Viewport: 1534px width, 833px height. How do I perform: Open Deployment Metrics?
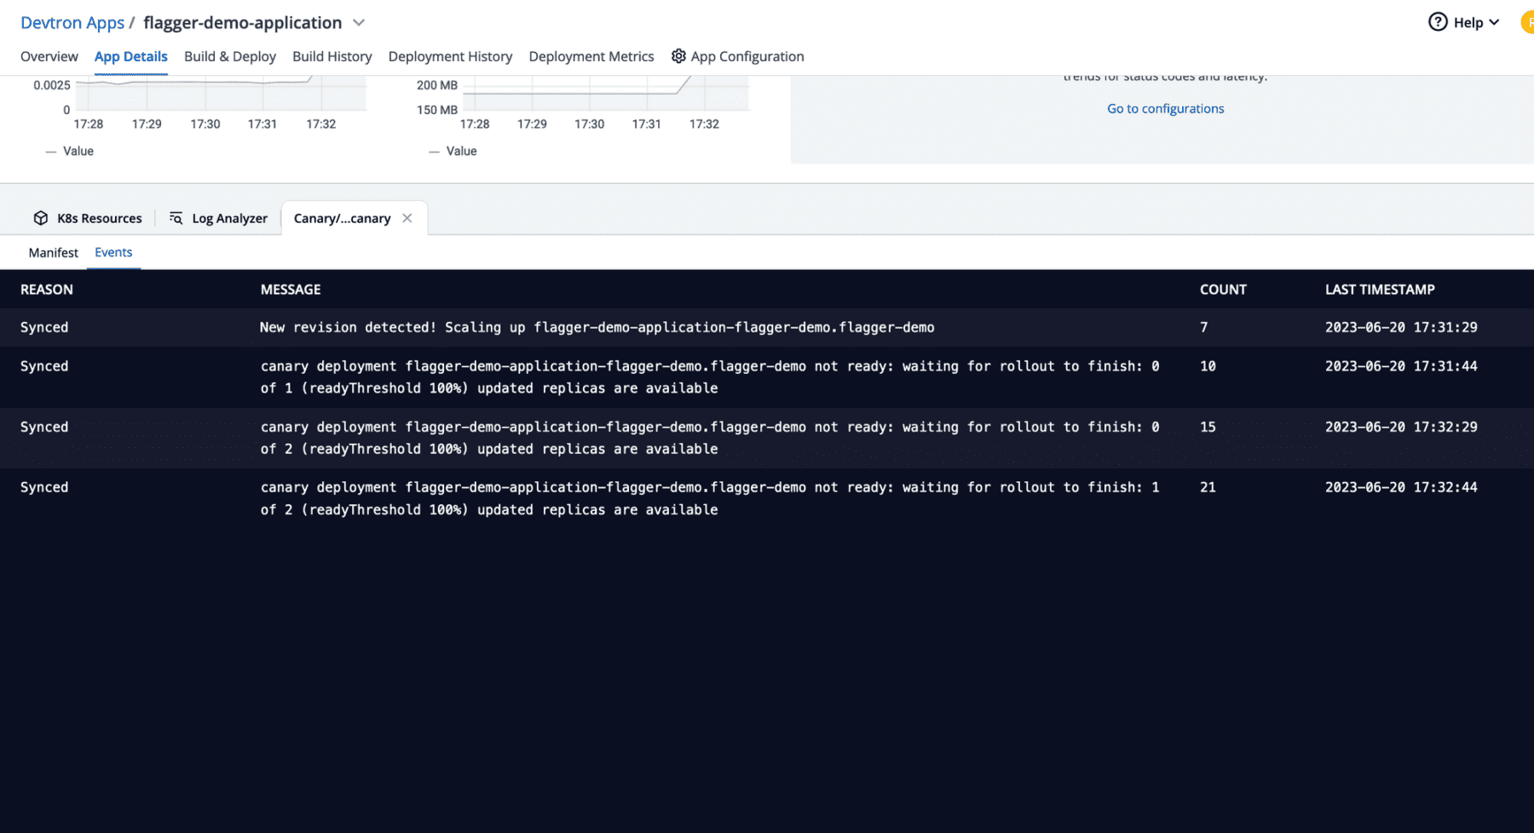pos(591,56)
